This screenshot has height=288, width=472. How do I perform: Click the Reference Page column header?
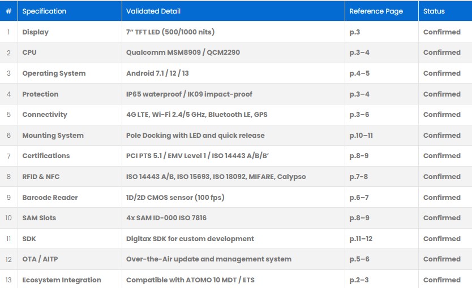point(376,11)
